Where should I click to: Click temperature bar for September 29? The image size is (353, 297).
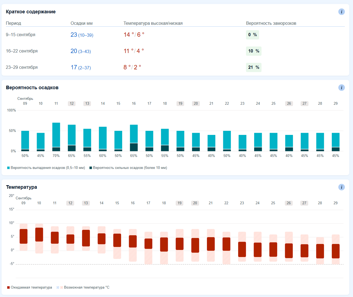tap(336, 251)
